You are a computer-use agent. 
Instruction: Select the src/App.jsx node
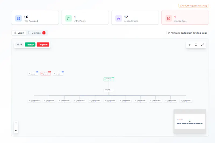pos(109,90)
